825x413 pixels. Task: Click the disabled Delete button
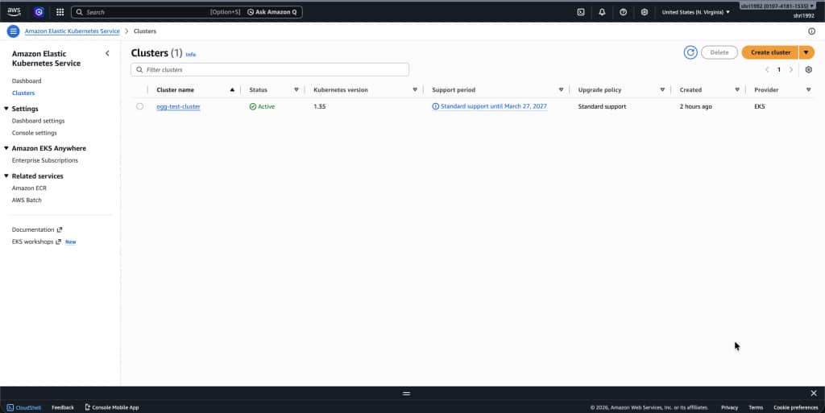pyautogui.click(x=719, y=52)
